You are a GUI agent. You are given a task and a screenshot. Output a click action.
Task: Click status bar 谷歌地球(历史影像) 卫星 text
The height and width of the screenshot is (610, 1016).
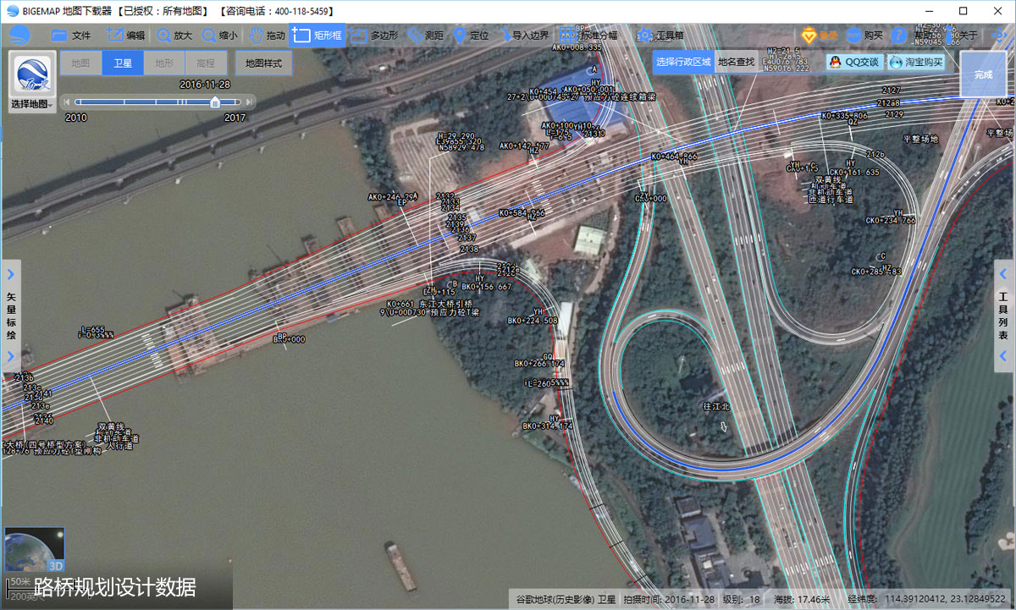pos(566,599)
